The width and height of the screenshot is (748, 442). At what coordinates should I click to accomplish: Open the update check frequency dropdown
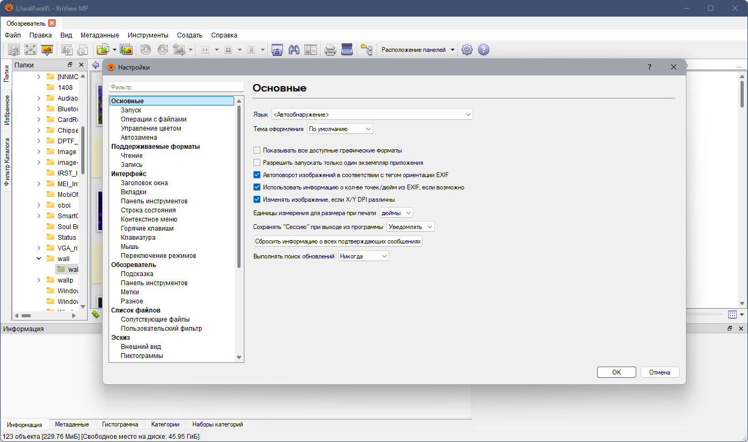[x=364, y=256]
